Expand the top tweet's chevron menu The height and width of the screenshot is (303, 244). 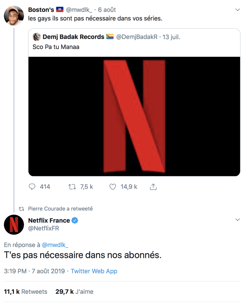point(237,10)
